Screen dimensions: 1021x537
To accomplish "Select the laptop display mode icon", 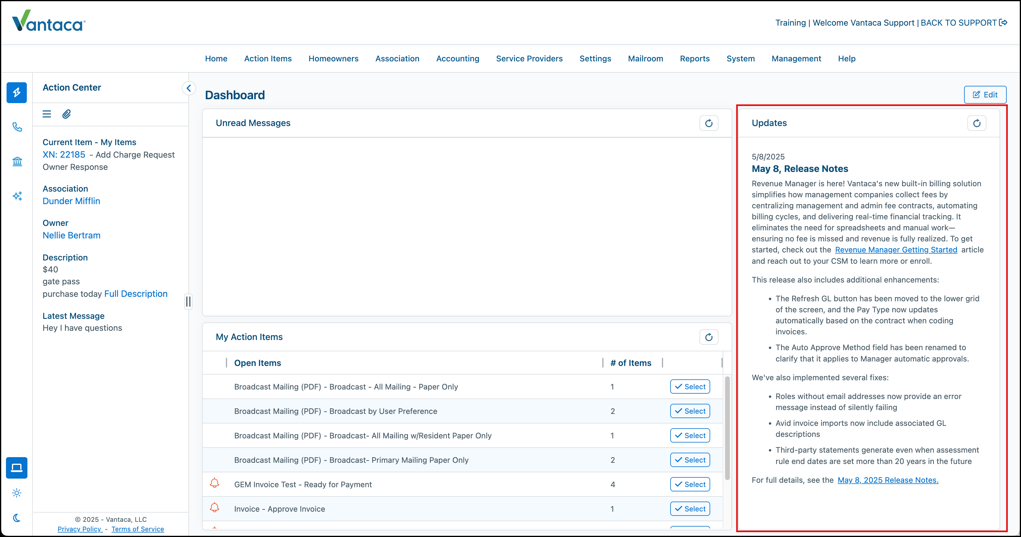I will coord(17,468).
